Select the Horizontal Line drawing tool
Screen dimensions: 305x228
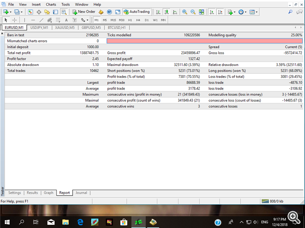pos(33,20)
